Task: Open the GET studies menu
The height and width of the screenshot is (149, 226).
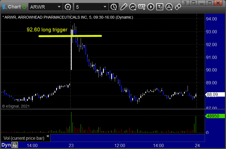Action: 142,7
